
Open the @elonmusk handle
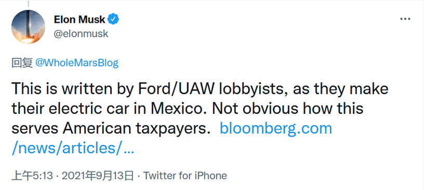pyautogui.click(x=81, y=34)
